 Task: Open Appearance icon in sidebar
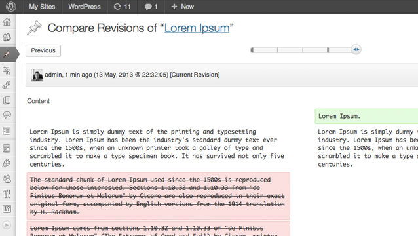click(7, 148)
